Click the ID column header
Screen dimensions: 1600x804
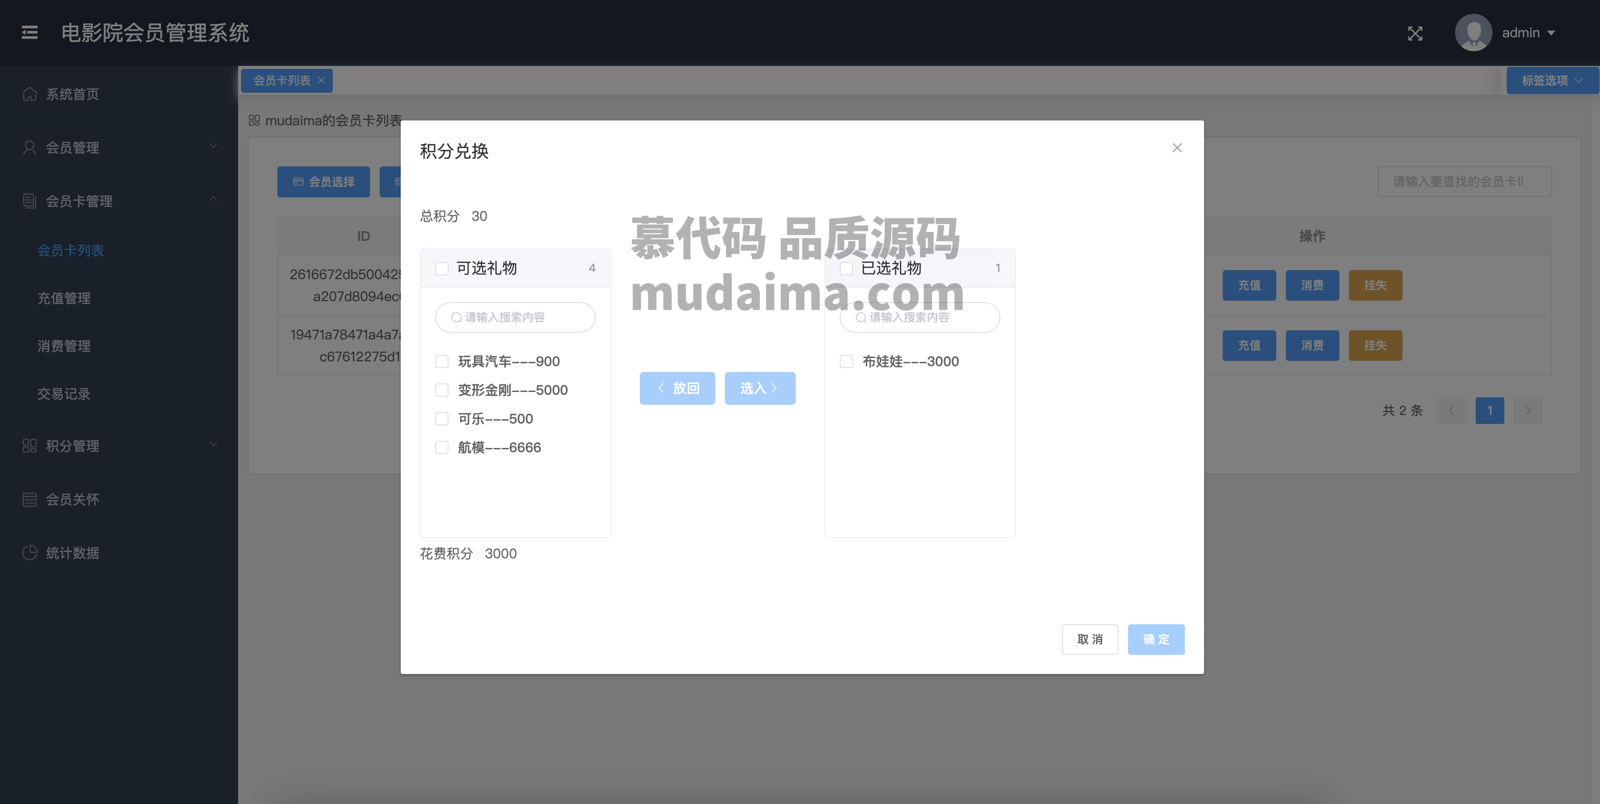363,236
